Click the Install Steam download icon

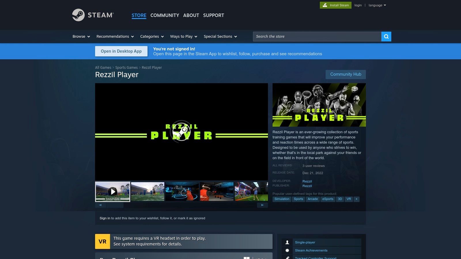point(325,5)
